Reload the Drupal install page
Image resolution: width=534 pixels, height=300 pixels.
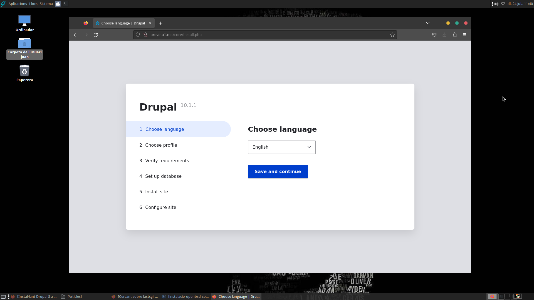(96, 35)
